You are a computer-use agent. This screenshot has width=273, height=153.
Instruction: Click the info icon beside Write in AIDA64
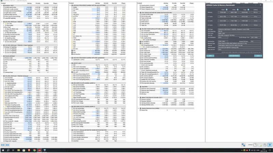tap(238, 10)
